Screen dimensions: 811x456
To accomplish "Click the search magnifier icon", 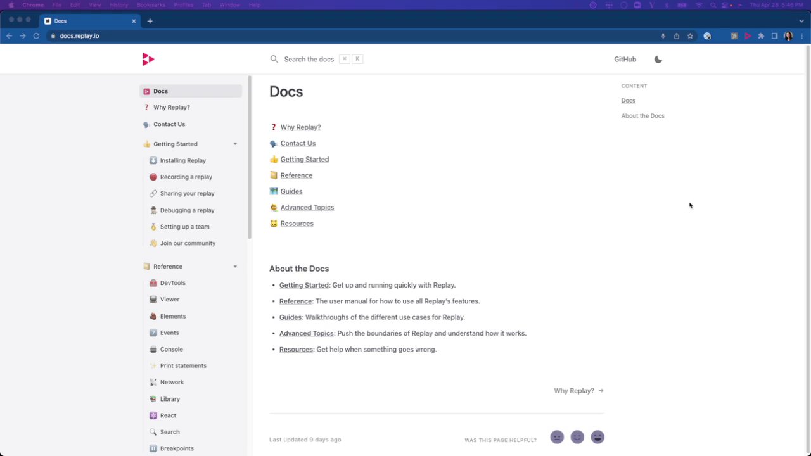I will tap(274, 59).
